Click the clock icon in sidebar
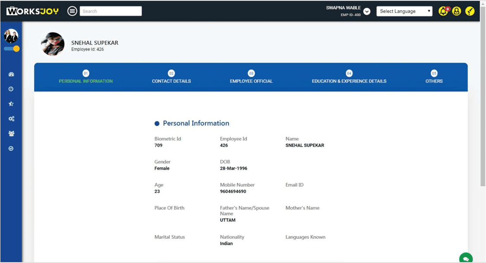This screenshot has height=263, width=486. tap(11, 89)
